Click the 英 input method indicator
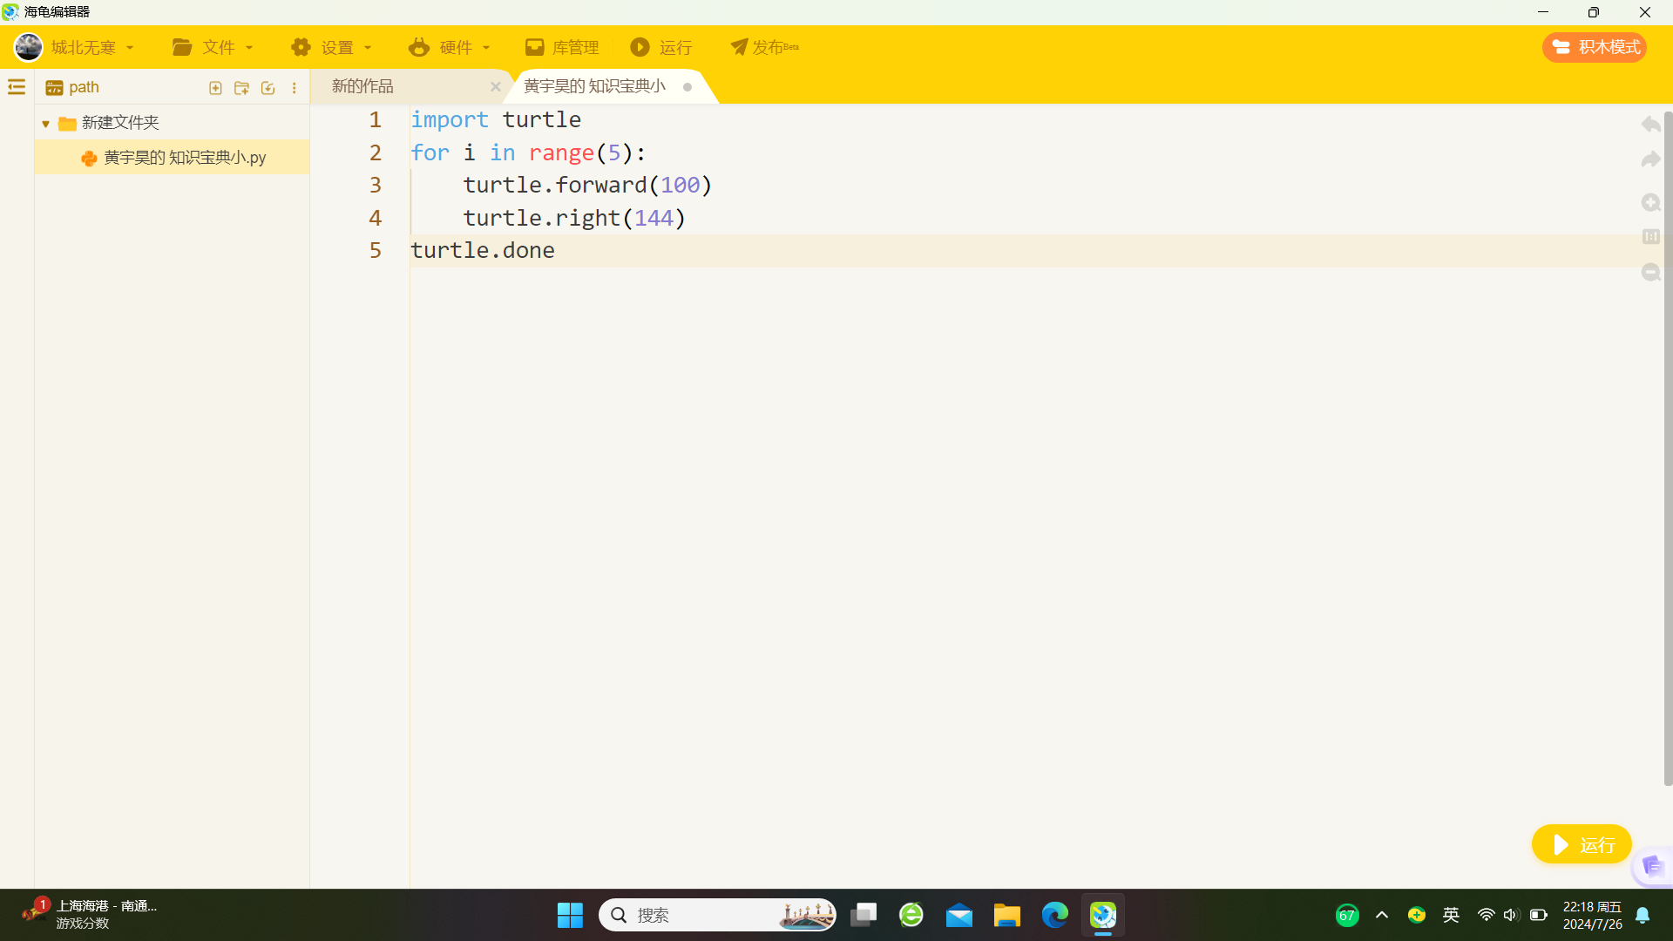This screenshot has height=941, width=1673. 1451,915
